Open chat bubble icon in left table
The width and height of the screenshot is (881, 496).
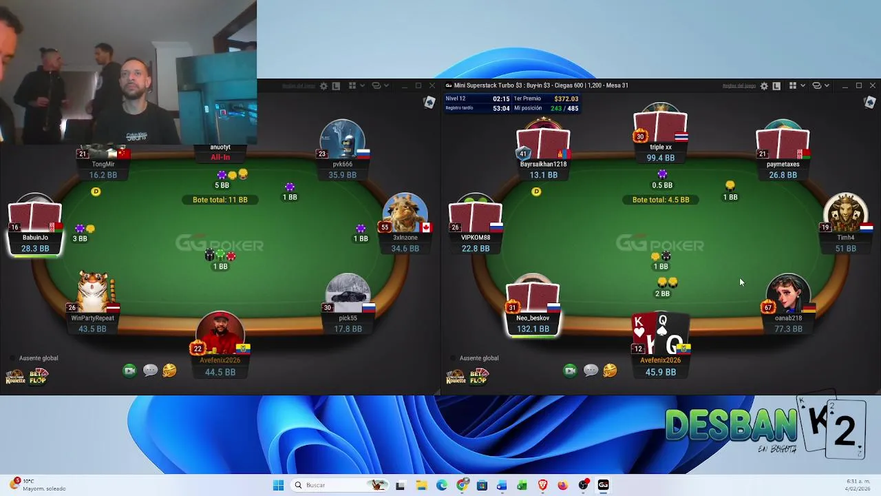tap(150, 371)
